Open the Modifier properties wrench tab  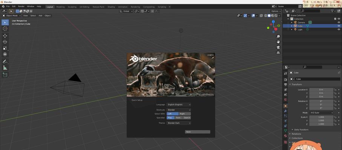point(285,111)
